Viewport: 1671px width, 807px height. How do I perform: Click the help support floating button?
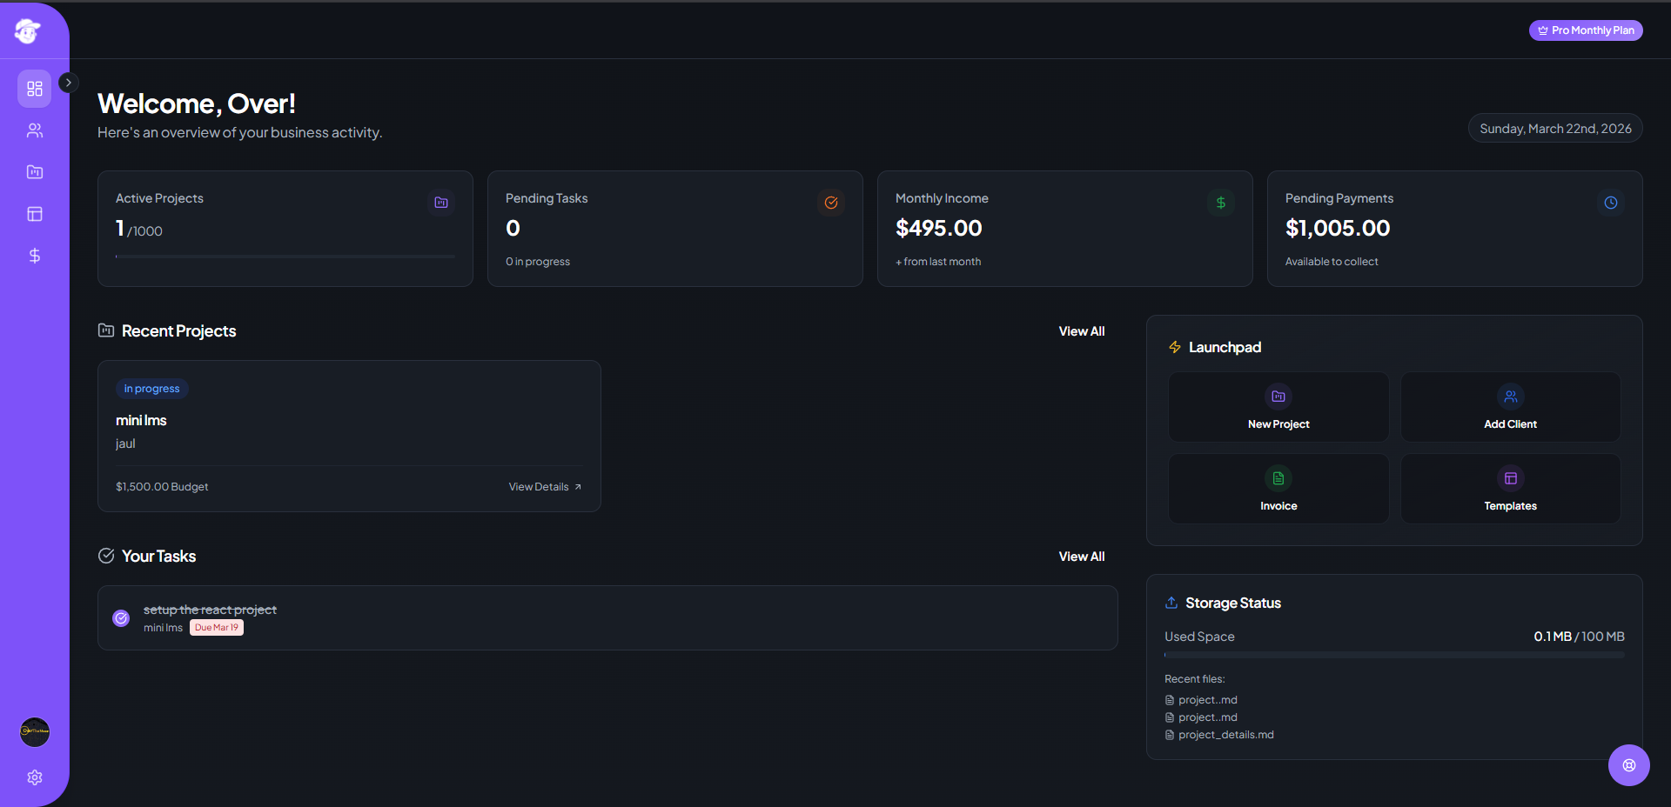click(1629, 765)
